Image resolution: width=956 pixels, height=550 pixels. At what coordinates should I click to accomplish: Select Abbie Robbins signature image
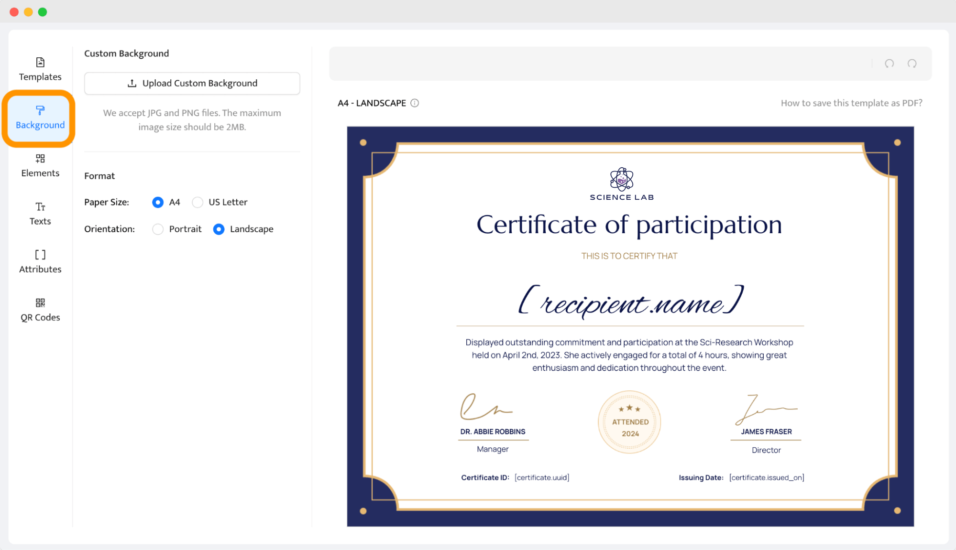tap(486, 407)
